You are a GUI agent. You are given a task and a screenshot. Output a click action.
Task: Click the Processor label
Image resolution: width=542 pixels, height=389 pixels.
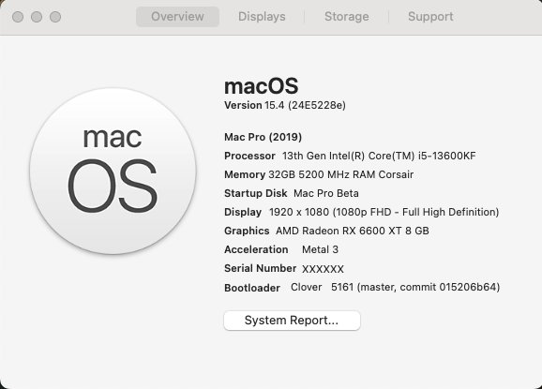click(x=249, y=156)
